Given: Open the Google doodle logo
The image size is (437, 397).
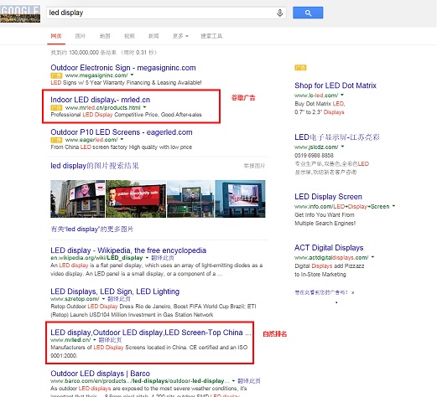Looking at the screenshot, I should coord(20,13).
